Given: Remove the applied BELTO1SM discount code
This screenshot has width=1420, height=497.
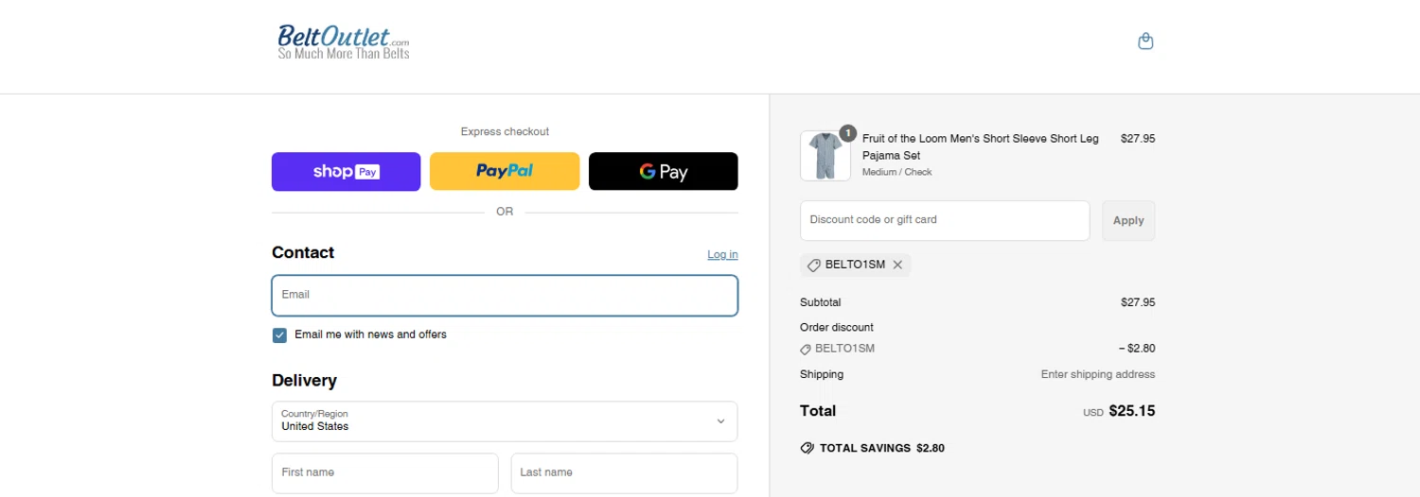Looking at the screenshot, I should point(897,265).
